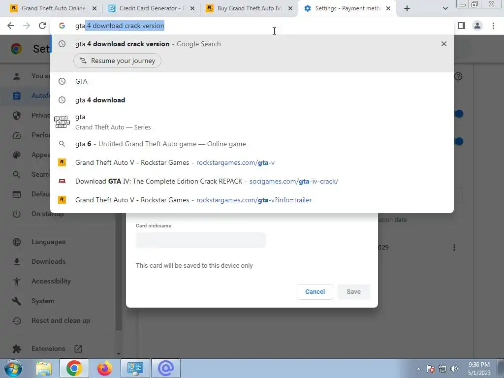This screenshot has height=378, width=504.
Task: Click sidebar scrollbar down arrow
Action: [x=119, y=353]
